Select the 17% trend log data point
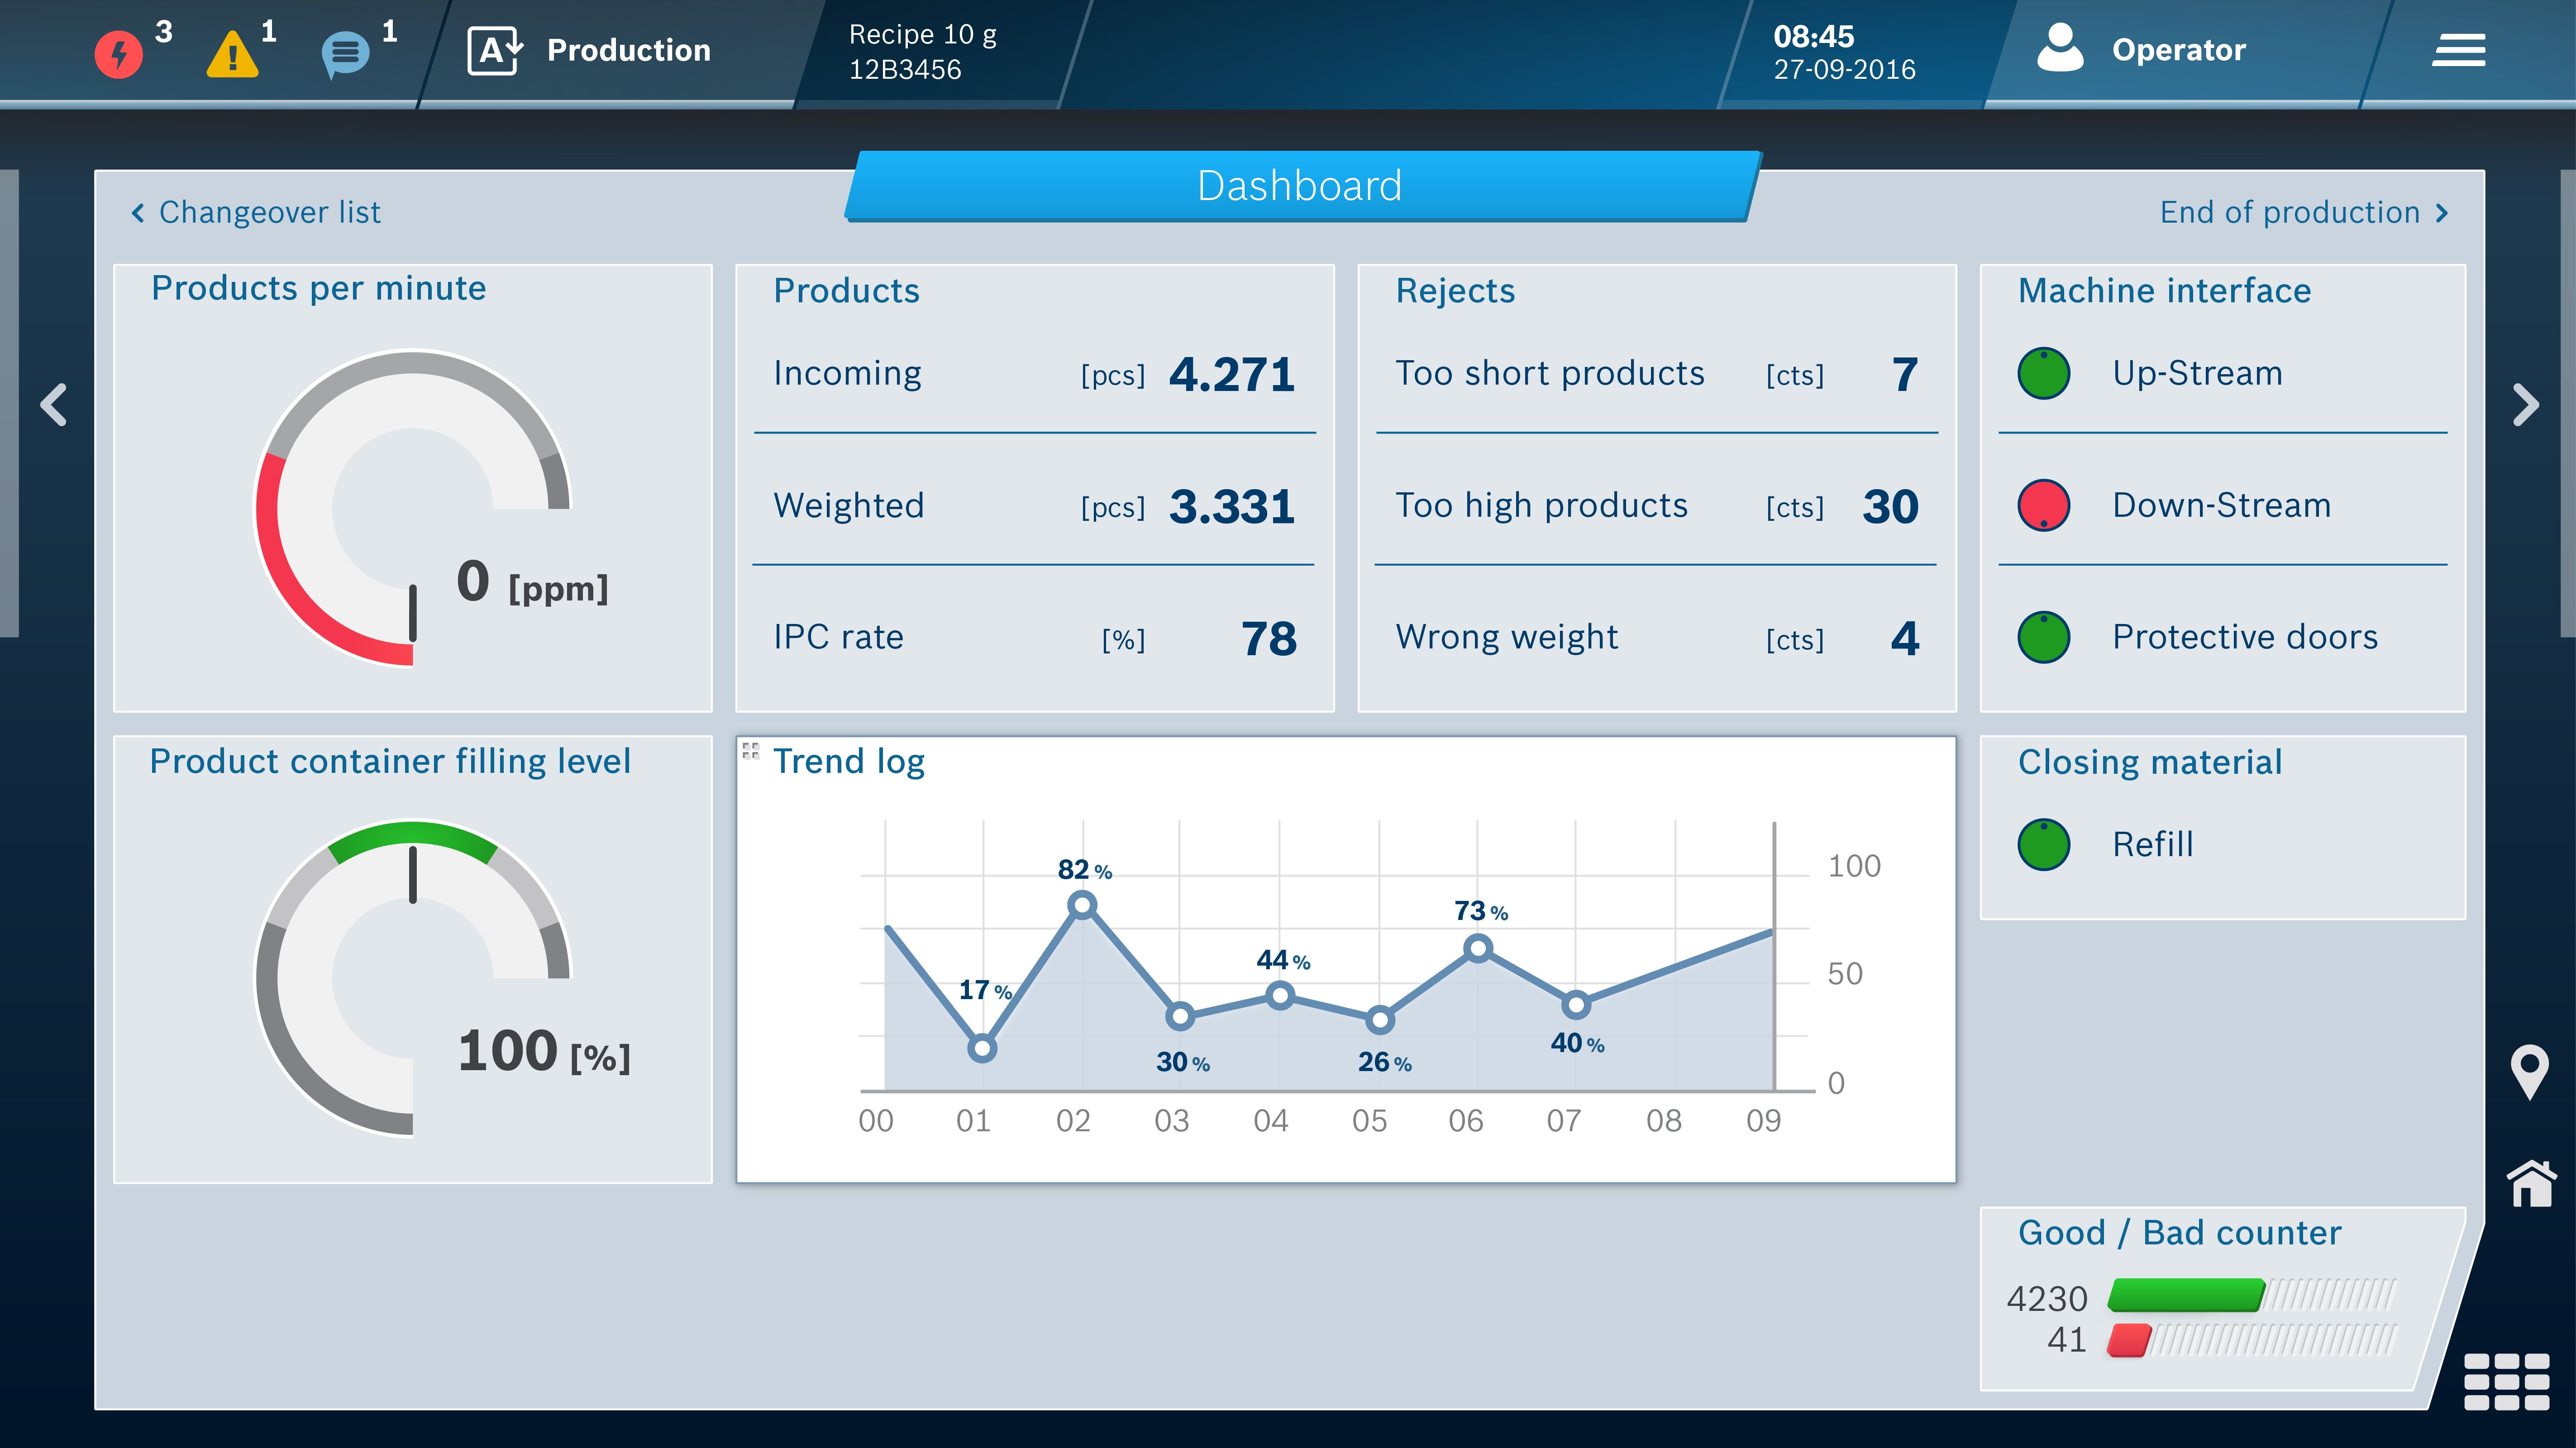 pos(982,1048)
